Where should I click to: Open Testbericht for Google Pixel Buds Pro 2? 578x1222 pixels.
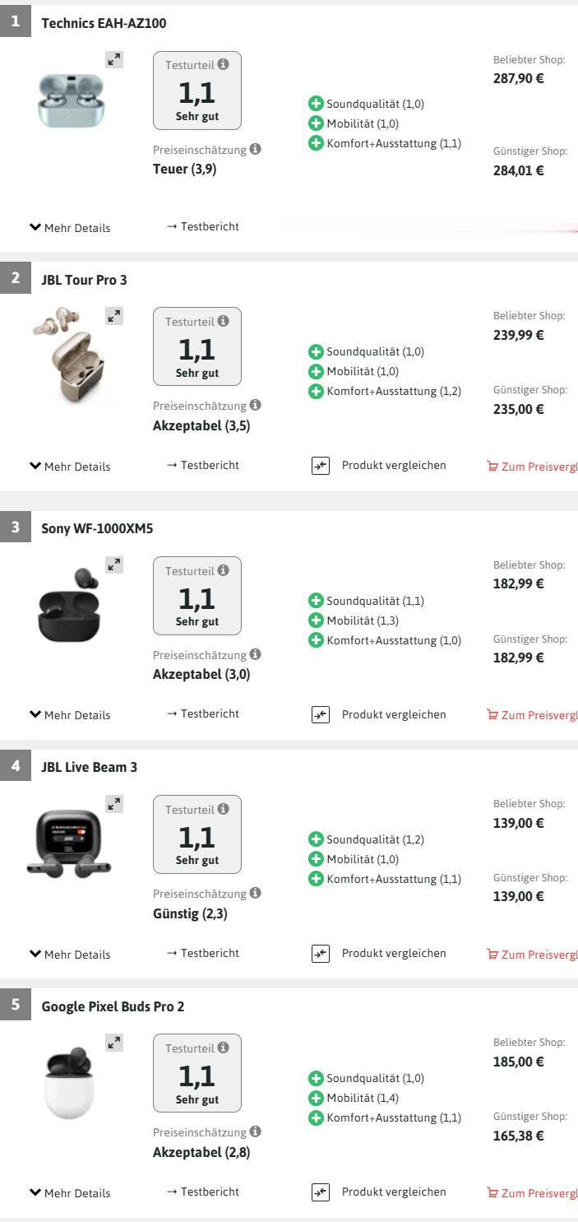tap(202, 1192)
